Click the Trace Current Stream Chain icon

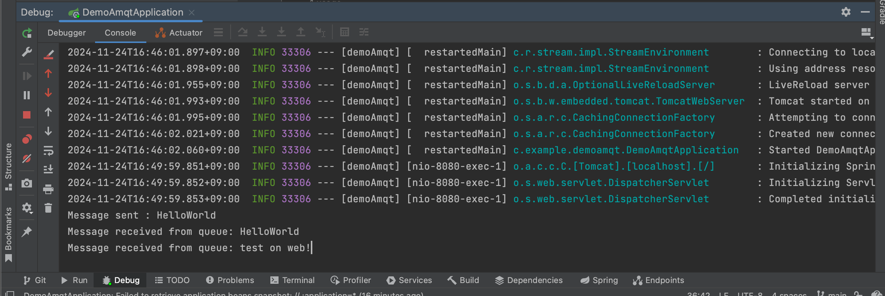point(364,32)
